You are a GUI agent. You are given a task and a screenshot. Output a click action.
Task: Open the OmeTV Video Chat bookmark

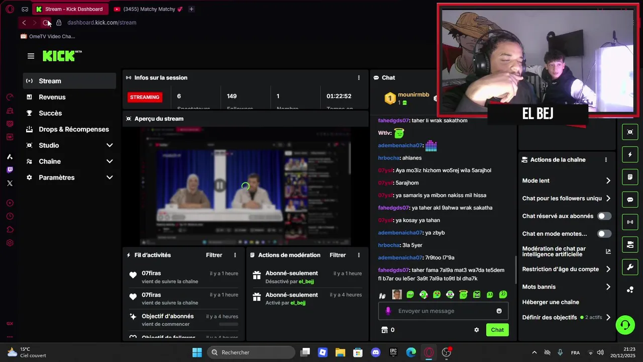click(48, 37)
